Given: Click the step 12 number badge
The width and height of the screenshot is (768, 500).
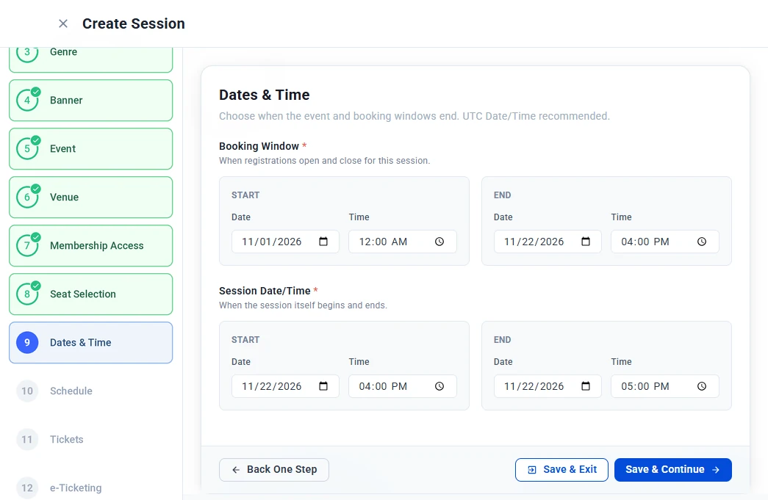Looking at the screenshot, I should coord(27,488).
